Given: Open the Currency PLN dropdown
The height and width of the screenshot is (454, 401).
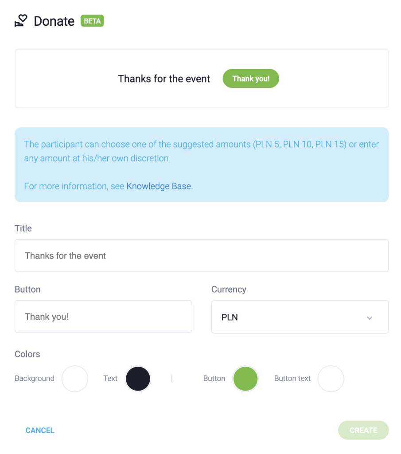Looking at the screenshot, I should [x=292, y=317].
